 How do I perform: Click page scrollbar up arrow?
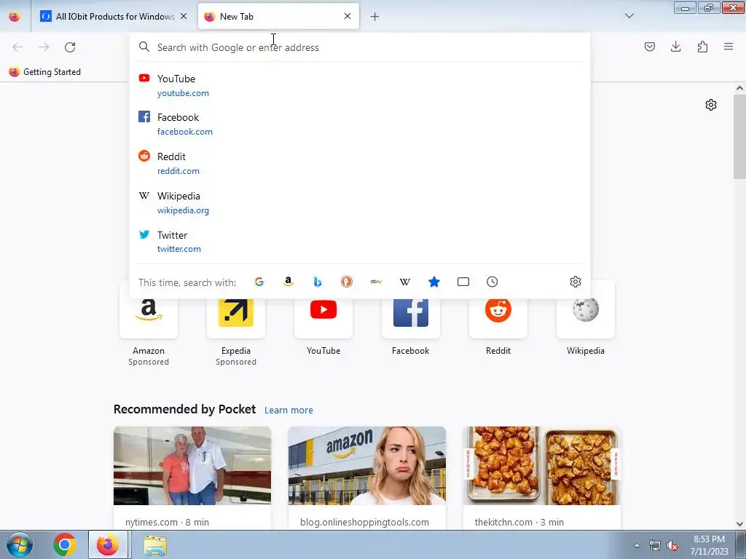(x=739, y=88)
